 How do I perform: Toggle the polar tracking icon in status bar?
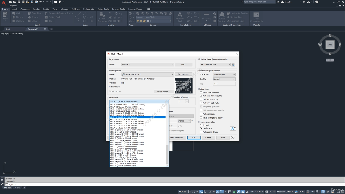tap(210, 192)
